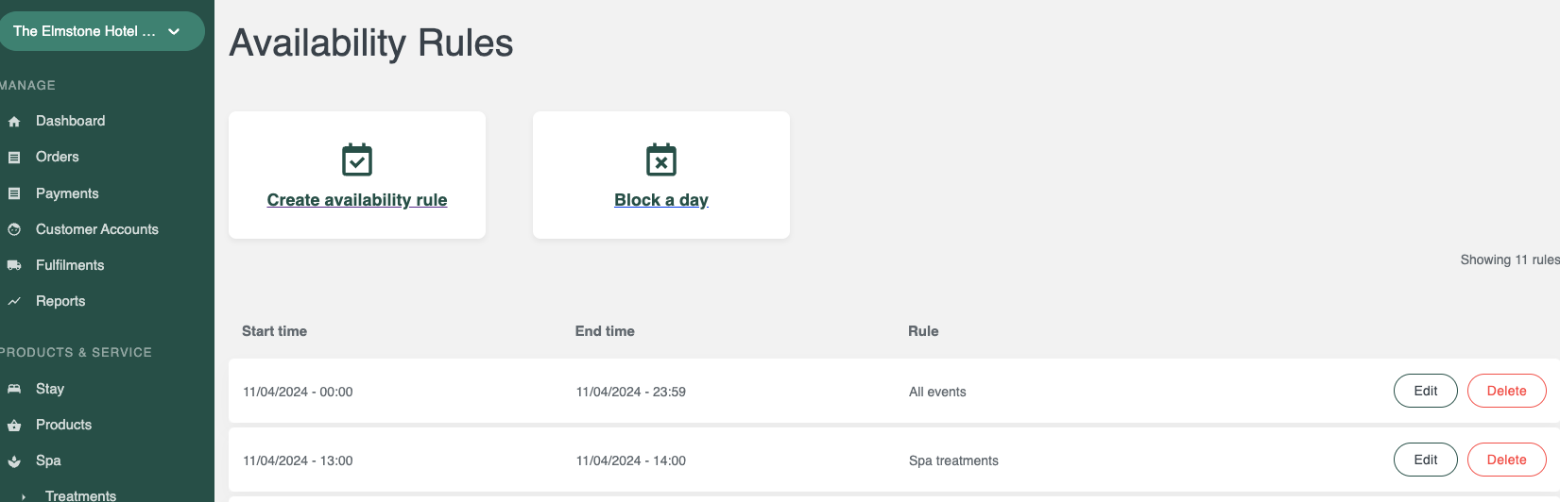Expand the Treatments submenu arrow

(24, 496)
